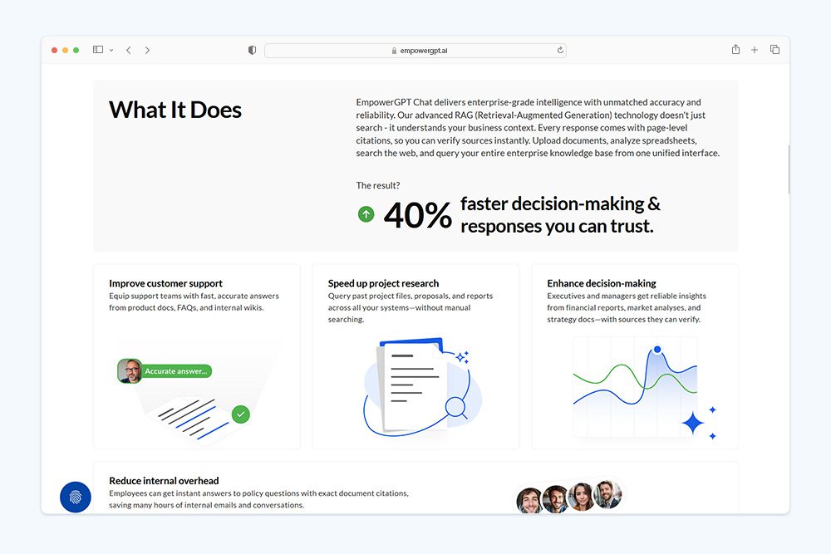Viewport: 831px width, 554px height.
Task: Click the large blue sparkle star icon
Action: (x=693, y=423)
